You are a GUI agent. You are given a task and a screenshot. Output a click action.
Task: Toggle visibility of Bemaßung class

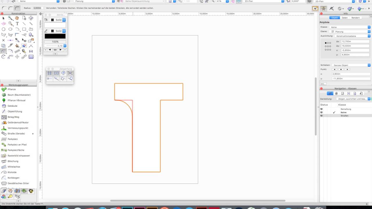click(x=321, y=109)
